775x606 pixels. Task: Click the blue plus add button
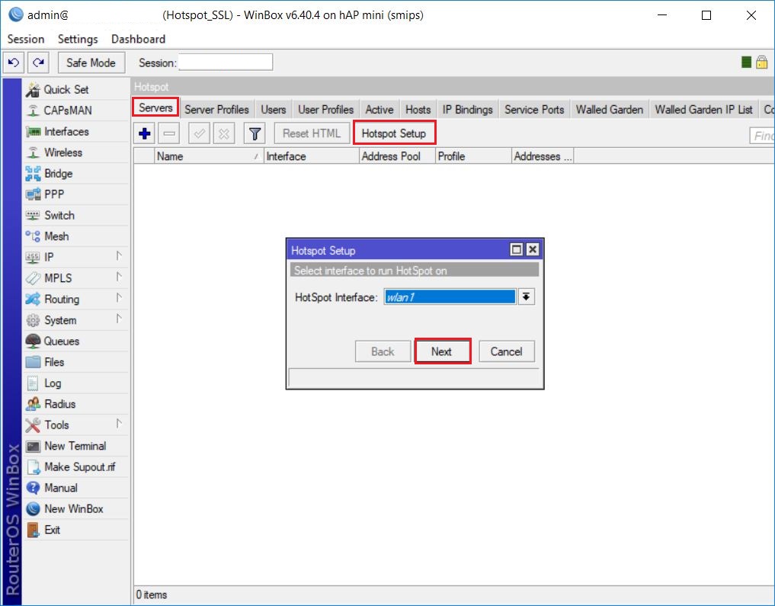(x=145, y=133)
